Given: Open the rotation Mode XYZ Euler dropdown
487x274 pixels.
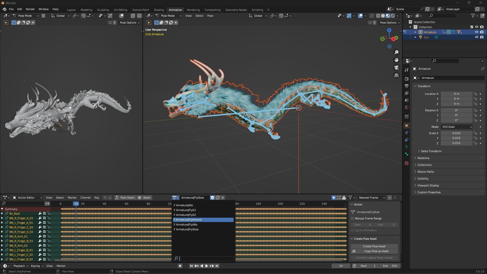Looking at the screenshot, I should [457, 127].
